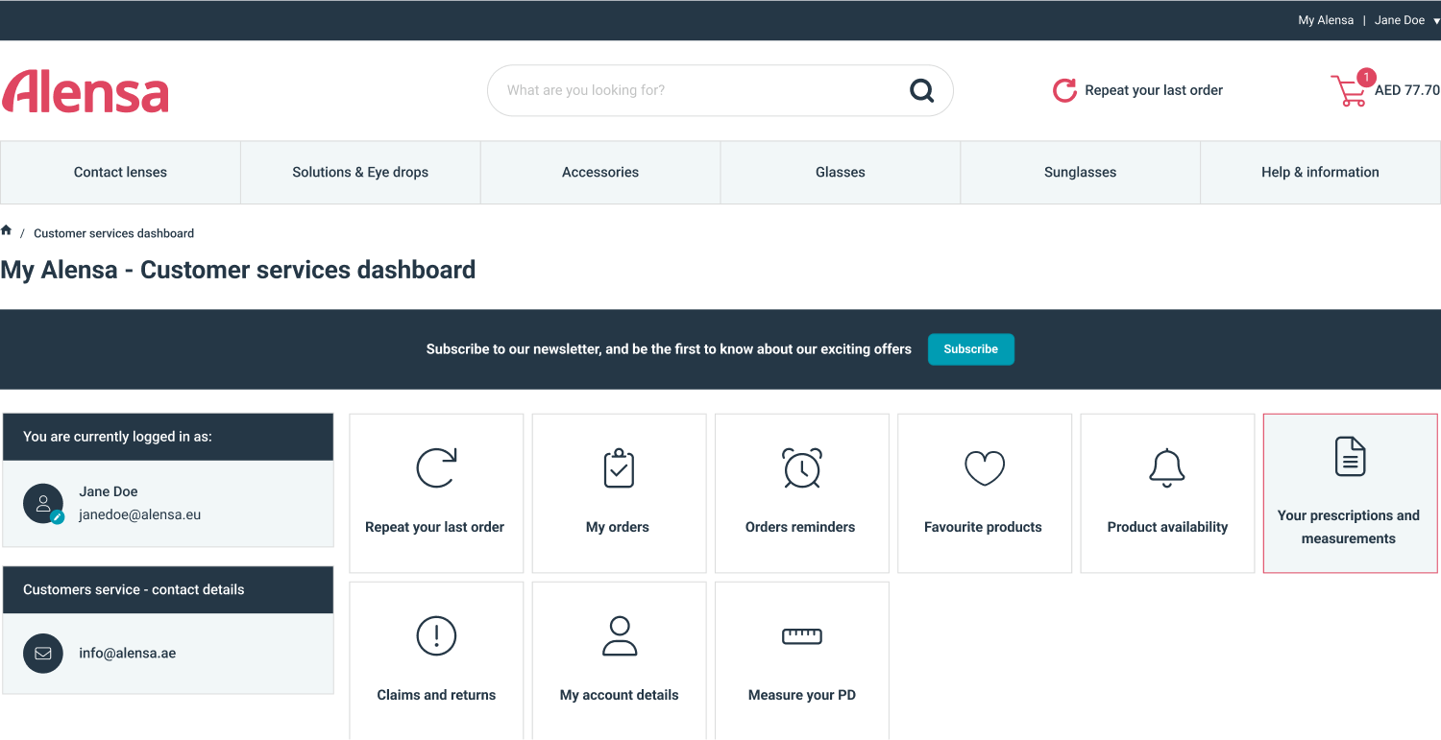Expand the Jane Doe account dropdown arrow
The height and width of the screenshot is (740, 1441).
point(1436,21)
